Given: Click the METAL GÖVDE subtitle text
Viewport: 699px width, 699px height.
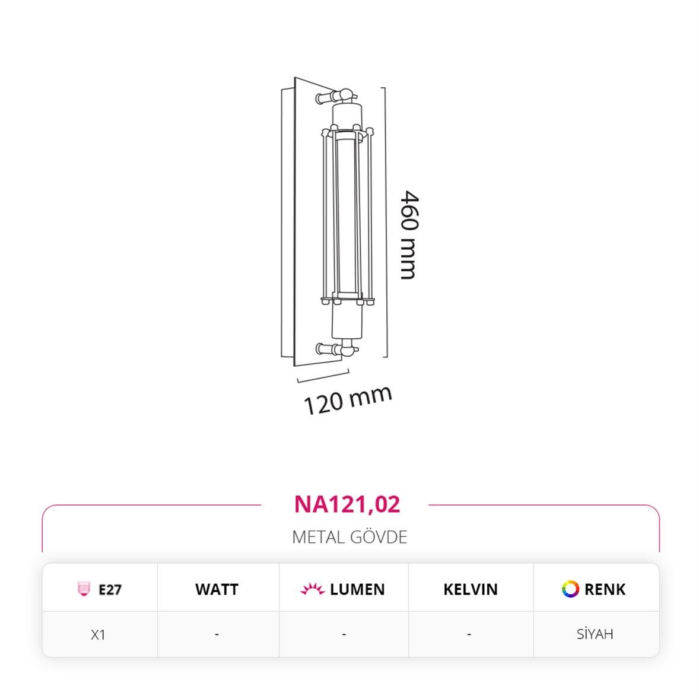Looking at the screenshot, I should [x=349, y=537].
